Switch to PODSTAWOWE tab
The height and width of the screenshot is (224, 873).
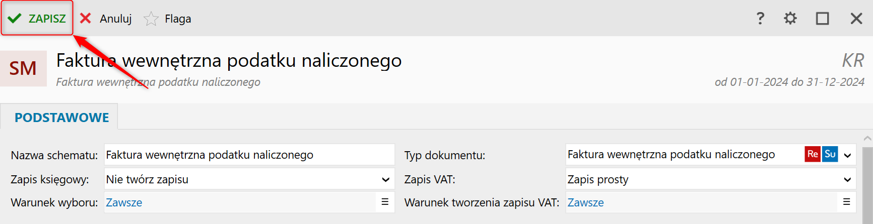61,118
